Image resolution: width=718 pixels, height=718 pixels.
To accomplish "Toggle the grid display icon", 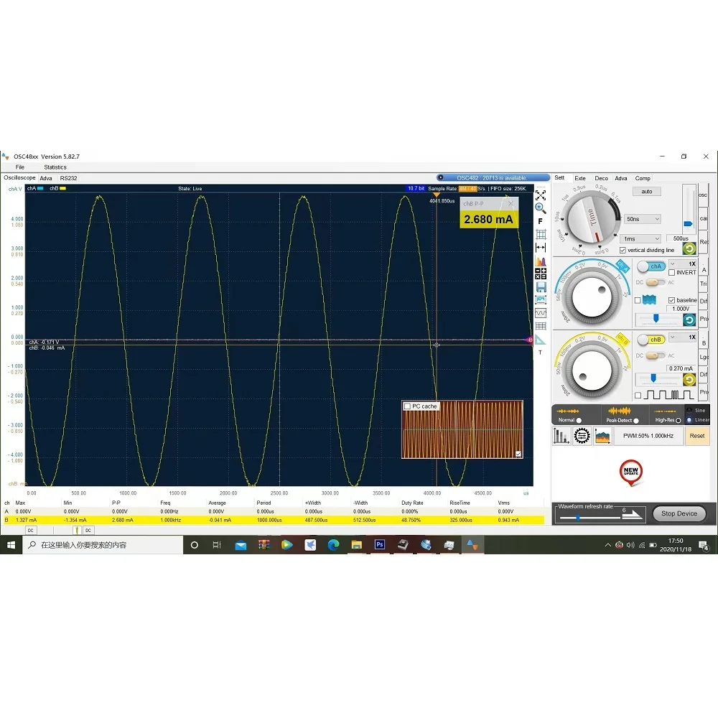I will point(541,235).
